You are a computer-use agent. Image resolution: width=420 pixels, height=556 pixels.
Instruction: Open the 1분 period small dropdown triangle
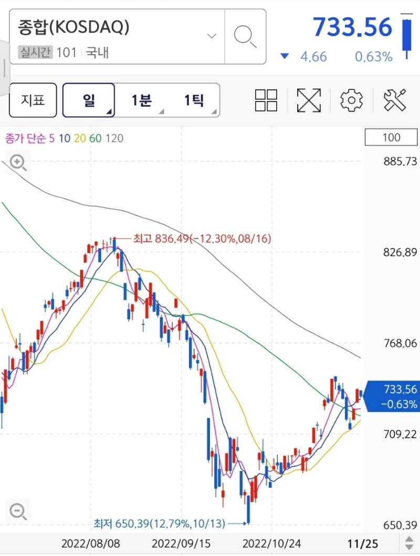tap(162, 112)
